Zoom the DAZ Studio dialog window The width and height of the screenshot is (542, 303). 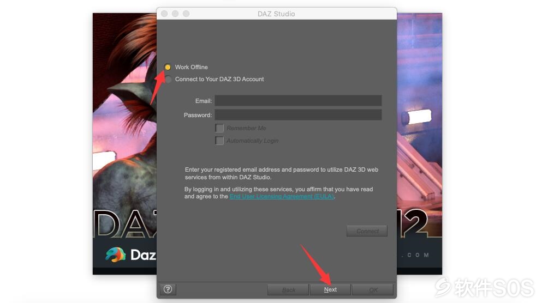coord(186,14)
